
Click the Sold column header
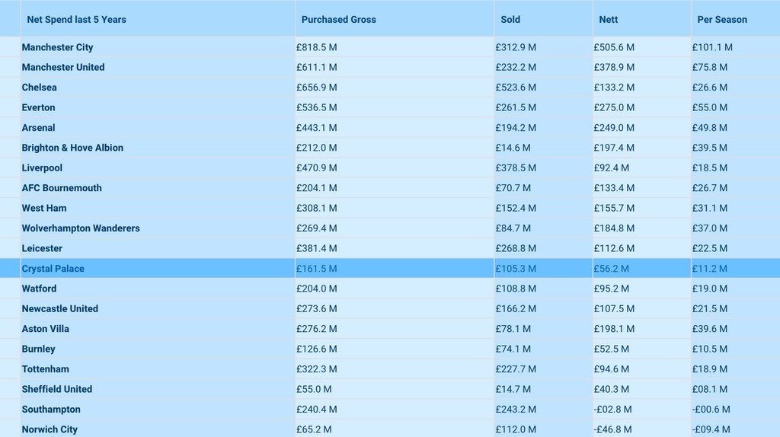coord(510,20)
